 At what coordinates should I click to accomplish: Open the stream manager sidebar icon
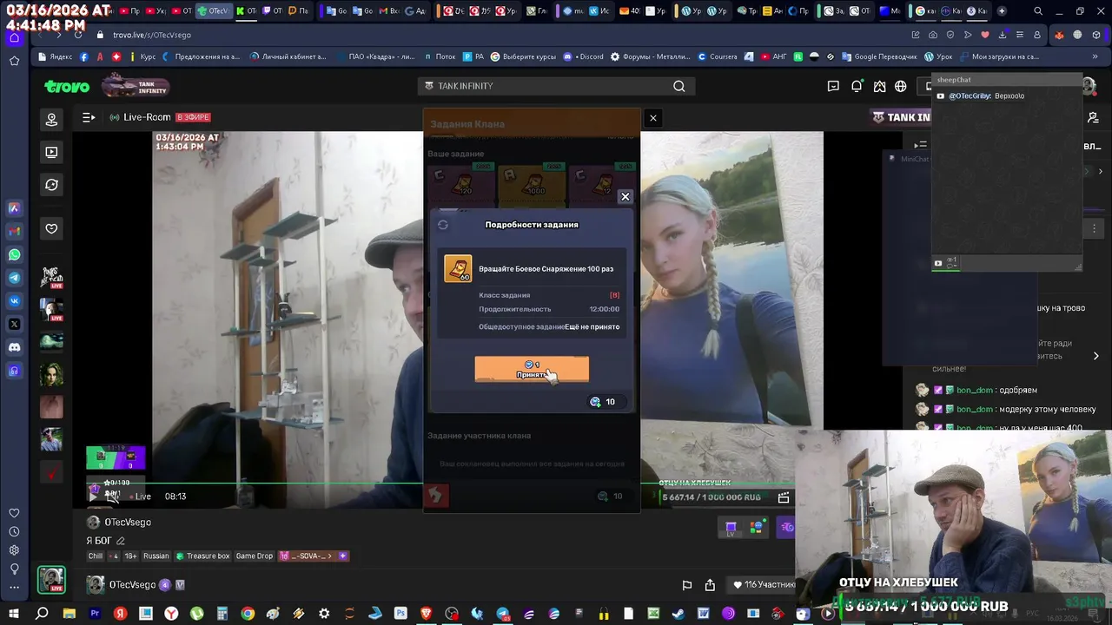pos(51,120)
